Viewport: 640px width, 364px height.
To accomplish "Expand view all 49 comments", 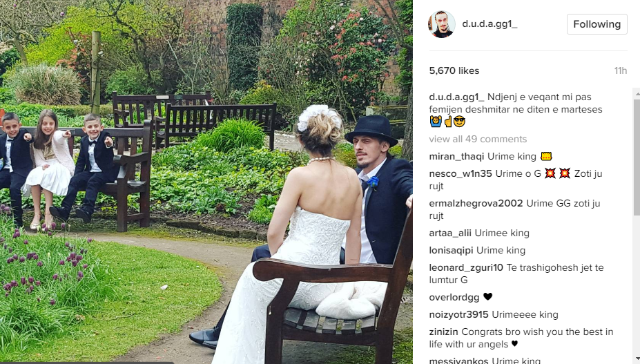I will tap(478, 139).
